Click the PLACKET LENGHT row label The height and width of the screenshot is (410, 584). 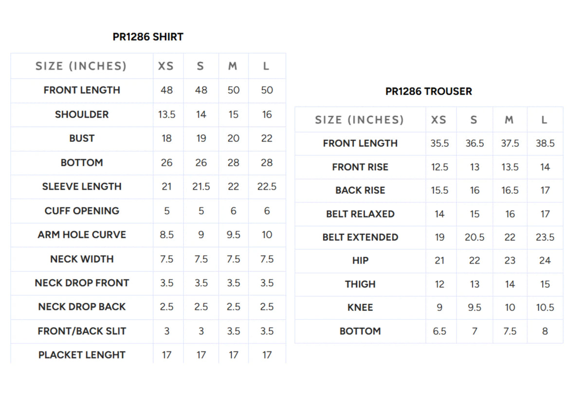(x=82, y=355)
